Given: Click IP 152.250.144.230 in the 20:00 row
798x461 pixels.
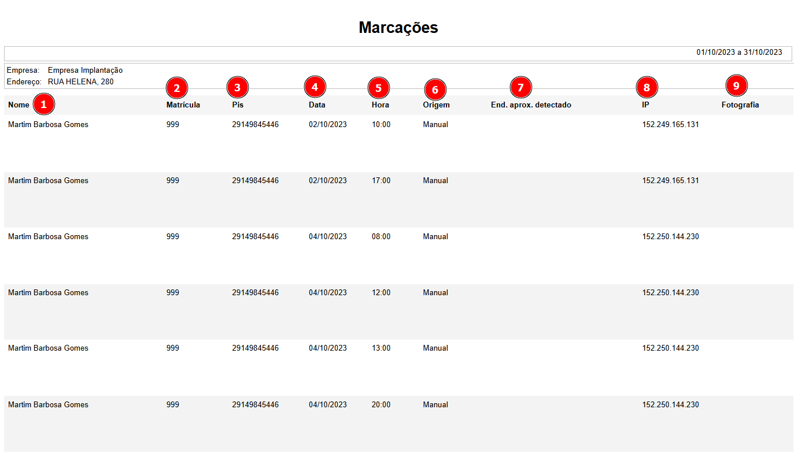Looking at the screenshot, I should tap(670, 405).
